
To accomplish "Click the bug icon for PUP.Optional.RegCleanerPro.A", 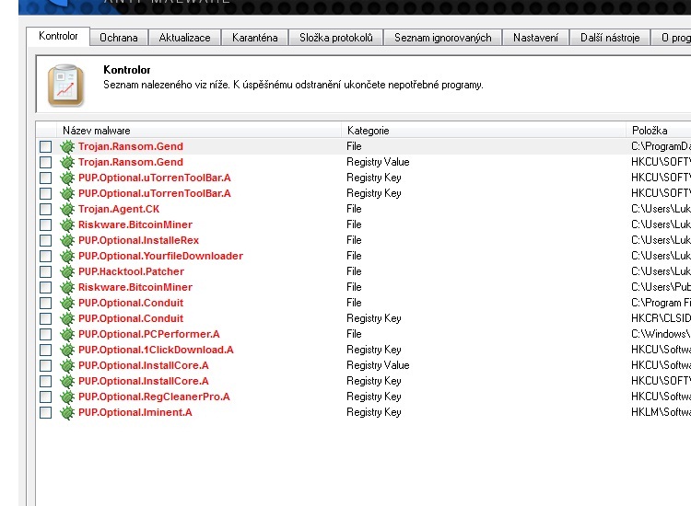I will coord(67,397).
